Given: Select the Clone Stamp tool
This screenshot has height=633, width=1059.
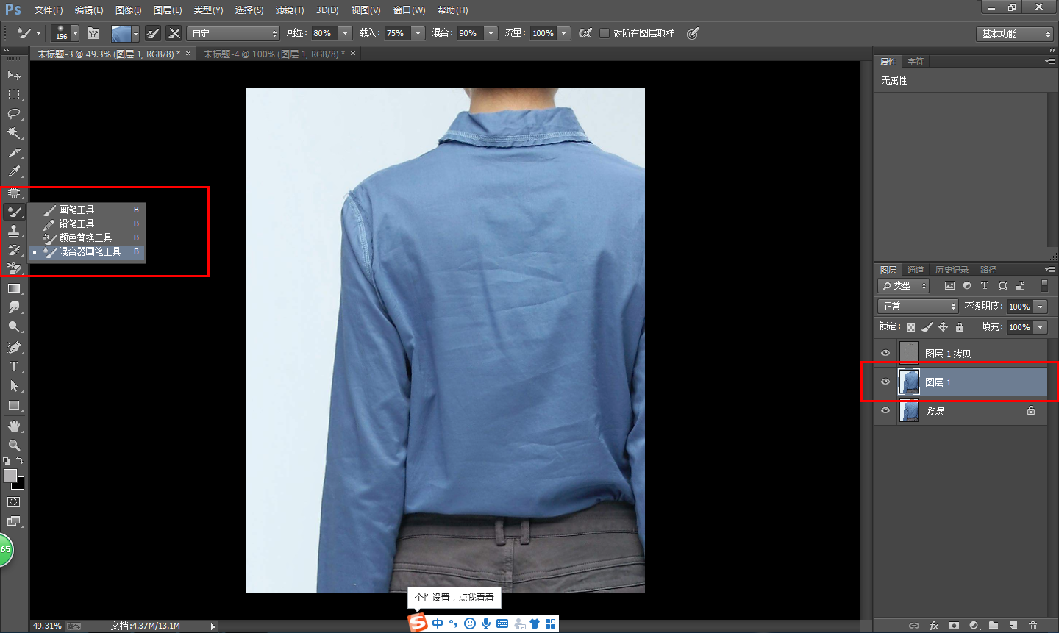Looking at the screenshot, I should pos(14,231).
